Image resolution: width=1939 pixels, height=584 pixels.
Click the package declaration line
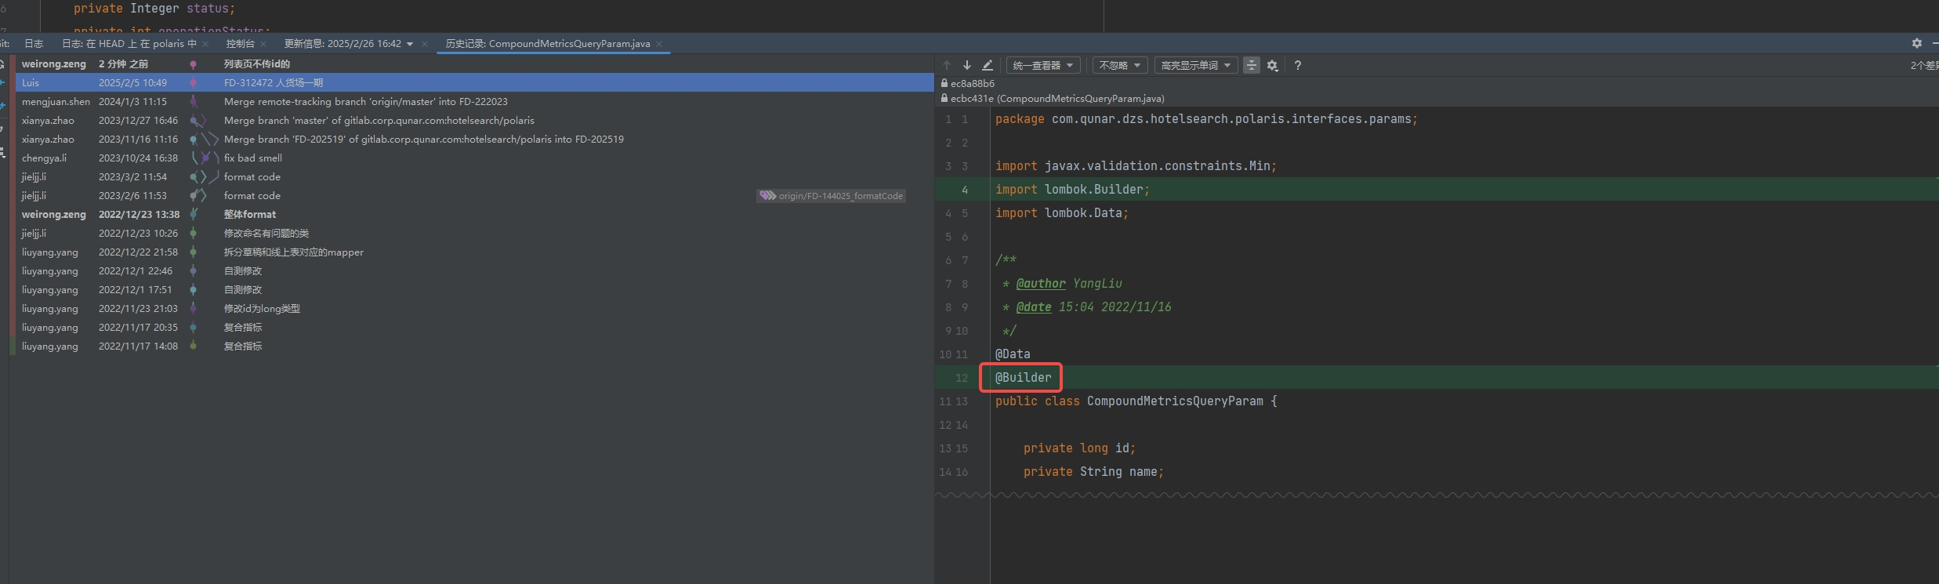(1206, 119)
